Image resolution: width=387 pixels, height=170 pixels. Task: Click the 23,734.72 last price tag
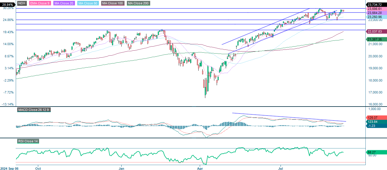(375, 5)
